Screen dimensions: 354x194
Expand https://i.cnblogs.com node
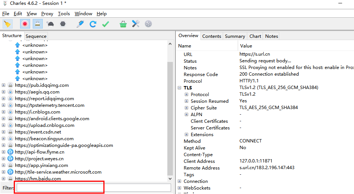(x=3, y=112)
